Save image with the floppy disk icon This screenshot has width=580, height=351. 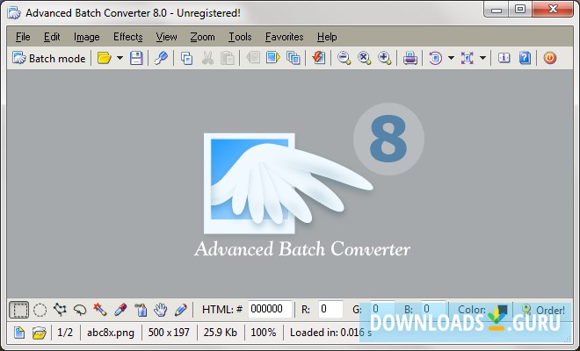(x=136, y=58)
